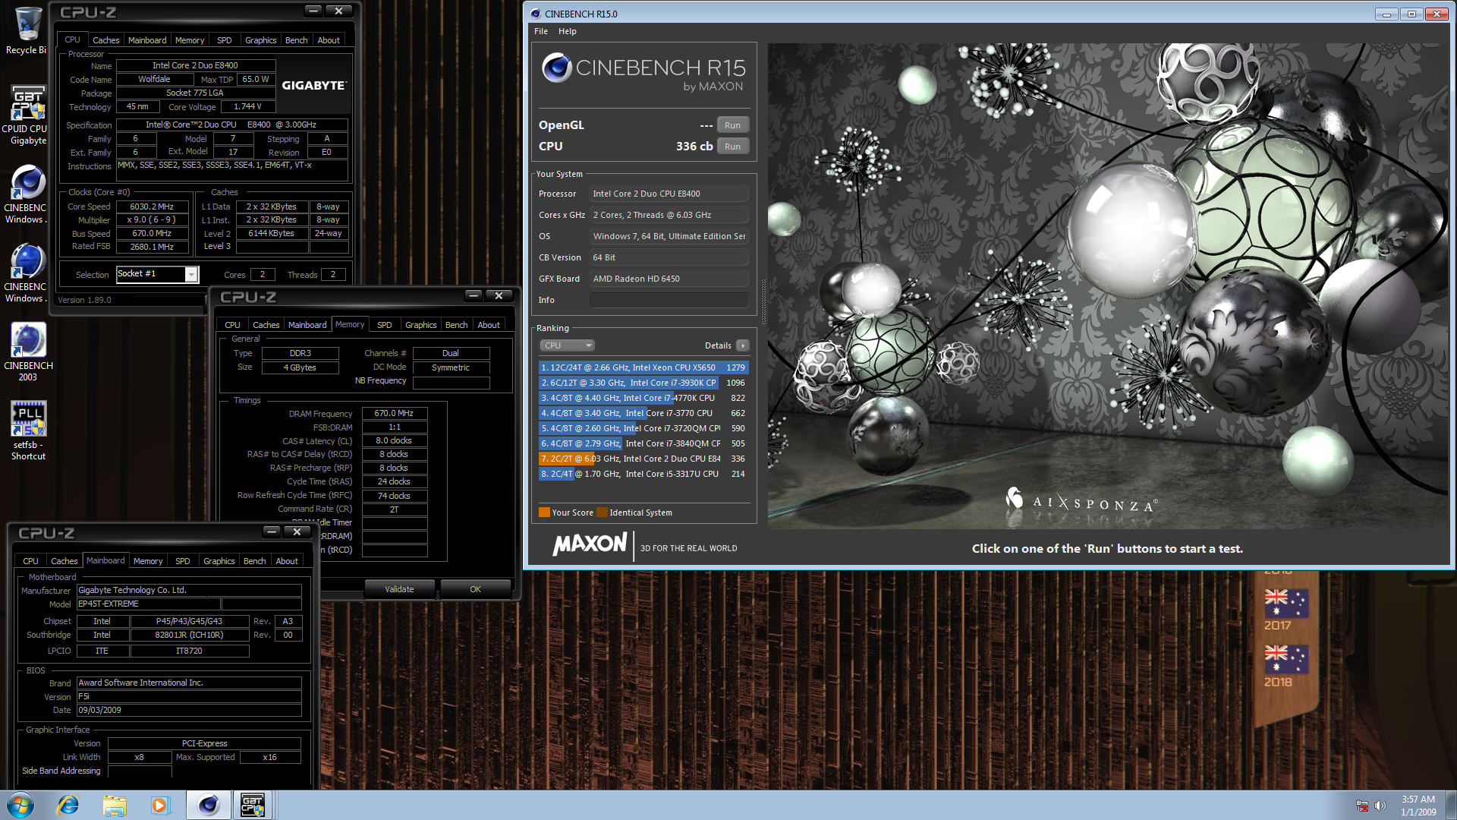The width and height of the screenshot is (1457, 820).
Task: Click the Info input field in Cinebench
Action: (x=669, y=300)
